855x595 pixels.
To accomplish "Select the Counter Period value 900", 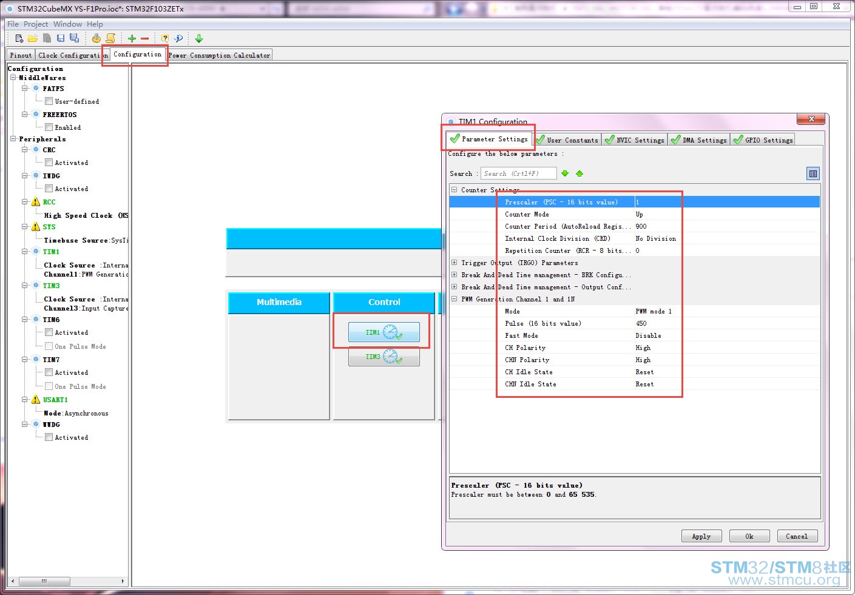I will click(641, 226).
